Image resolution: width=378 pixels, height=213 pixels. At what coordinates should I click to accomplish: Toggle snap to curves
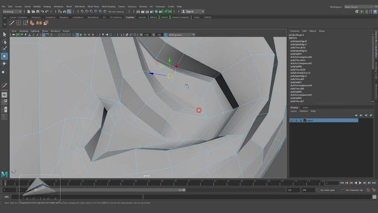click(x=87, y=11)
